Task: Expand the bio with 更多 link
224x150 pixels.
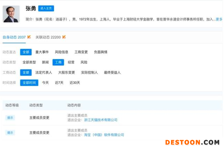Action: [219, 19]
